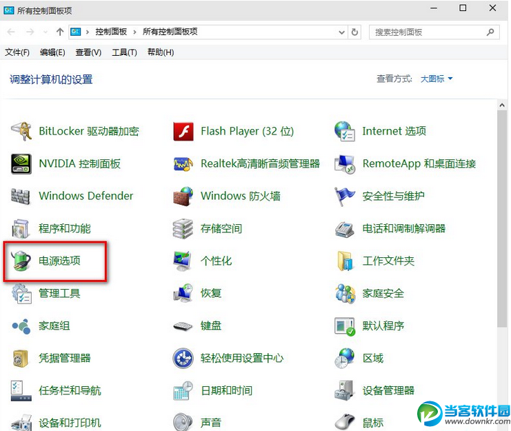Screen dimensions: 511x431
Task: Expand chevron before 控制面板 in breadcrumb
Action: pyautogui.click(x=88, y=32)
